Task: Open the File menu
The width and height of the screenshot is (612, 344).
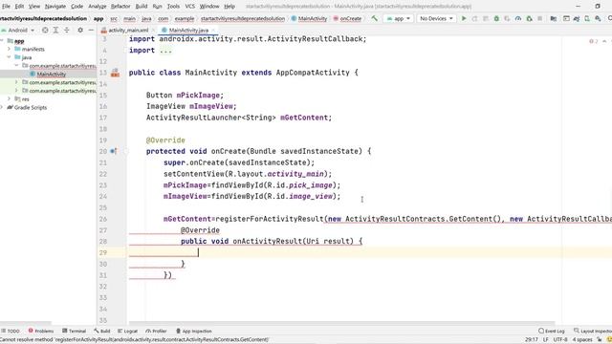Action: (x=7, y=7)
